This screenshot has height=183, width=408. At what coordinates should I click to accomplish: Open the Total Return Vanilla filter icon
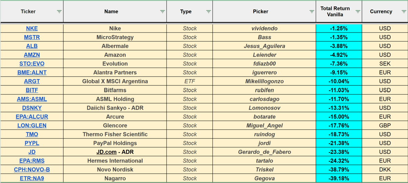coord(358,12)
